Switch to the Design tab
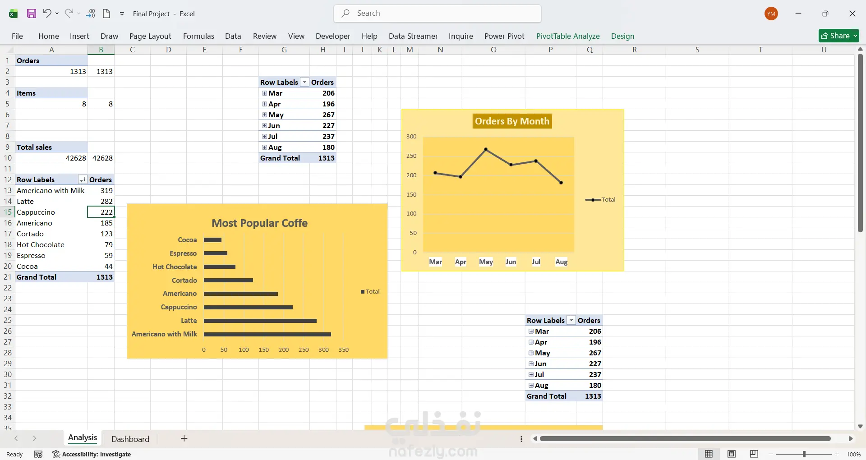866x460 pixels. pyautogui.click(x=622, y=36)
